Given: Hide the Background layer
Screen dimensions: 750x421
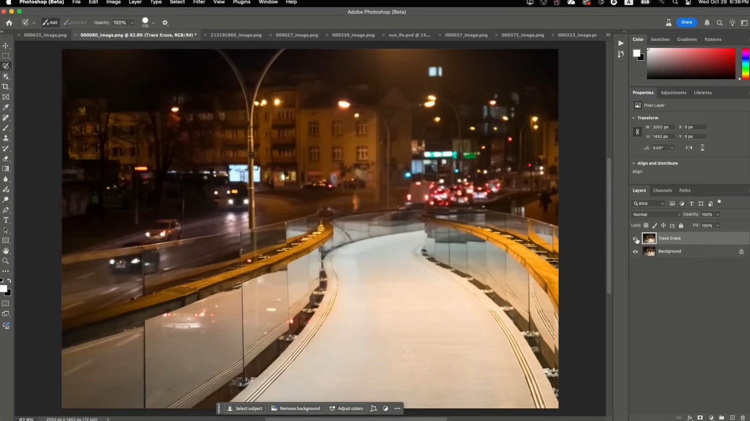Looking at the screenshot, I should pos(635,251).
